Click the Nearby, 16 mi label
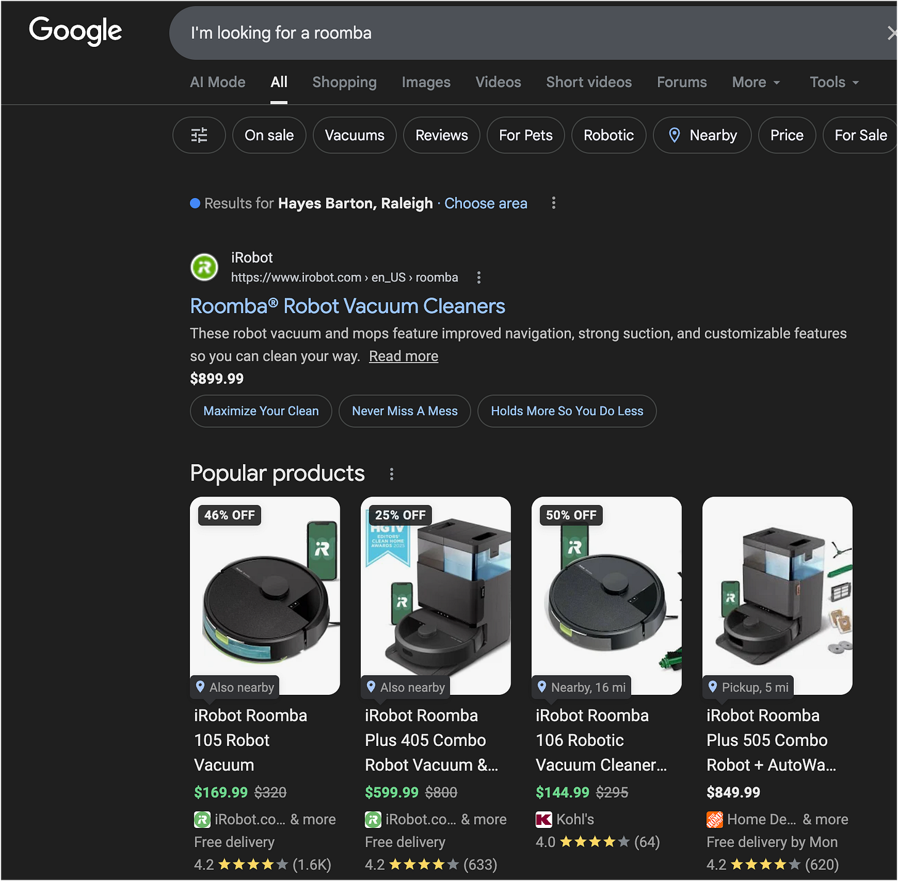The image size is (898, 881). 582,687
